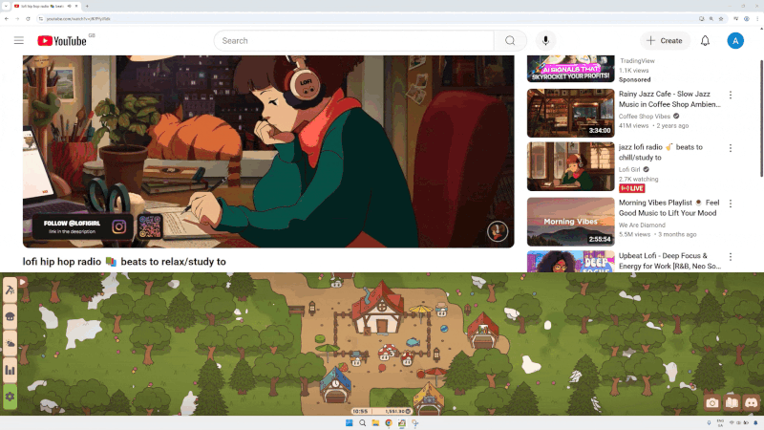Viewport: 764px width, 430px height.
Task: Open Google Chrome from the taskbar
Action: pos(389,422)
